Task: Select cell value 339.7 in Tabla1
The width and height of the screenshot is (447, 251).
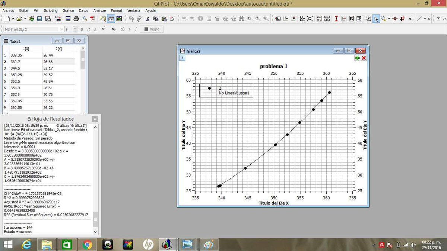Action: click(x=26, y=62)
